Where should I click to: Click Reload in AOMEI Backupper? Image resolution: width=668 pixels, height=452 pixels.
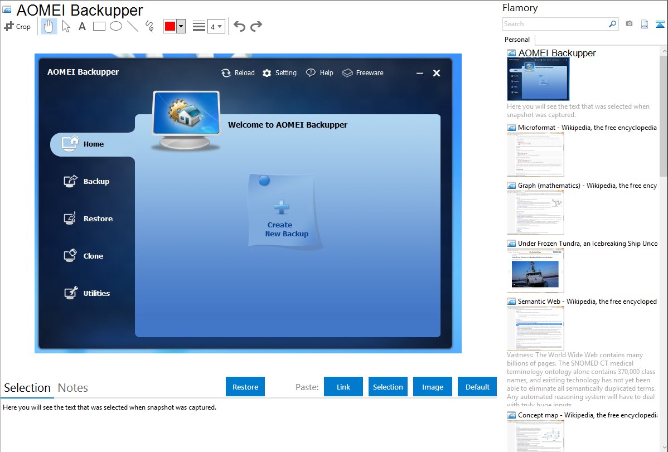238,73
